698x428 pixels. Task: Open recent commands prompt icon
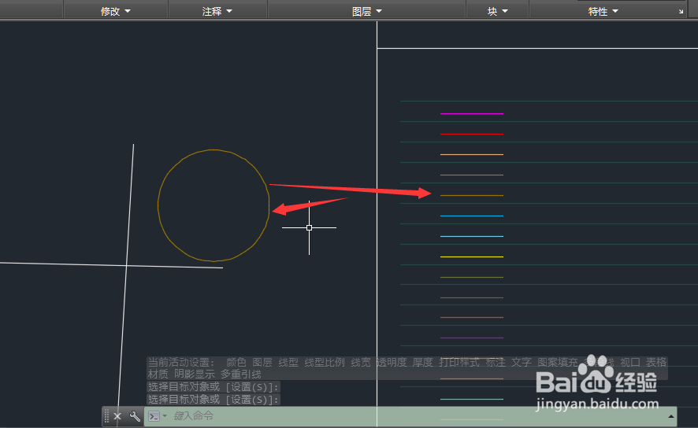(x=154, y=416)
